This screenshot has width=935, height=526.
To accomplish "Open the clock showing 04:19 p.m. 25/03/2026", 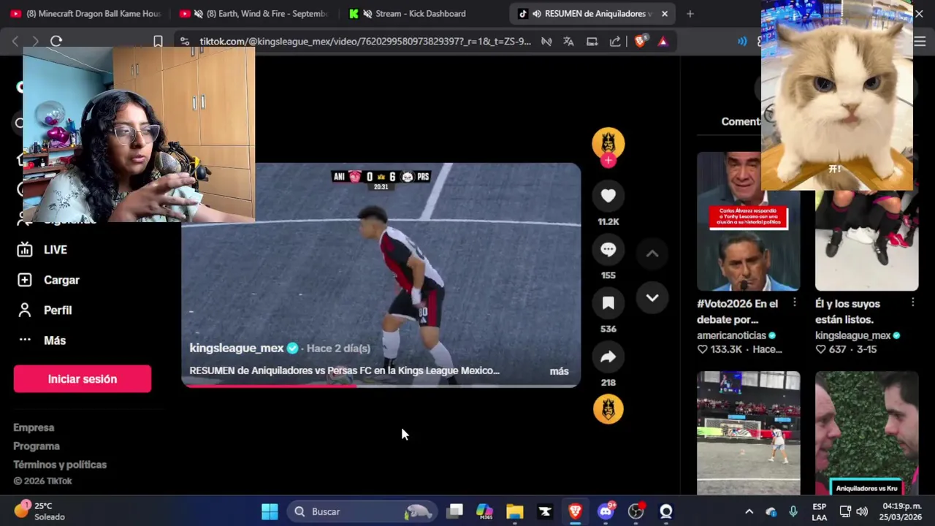I will click(x=901, y=511).
